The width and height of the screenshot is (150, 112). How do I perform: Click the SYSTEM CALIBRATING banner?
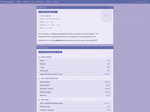[x=48, y=12]
